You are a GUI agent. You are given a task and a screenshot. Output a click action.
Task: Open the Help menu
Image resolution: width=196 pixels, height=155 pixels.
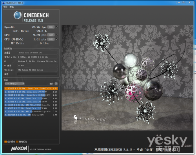tap(11, 7)
